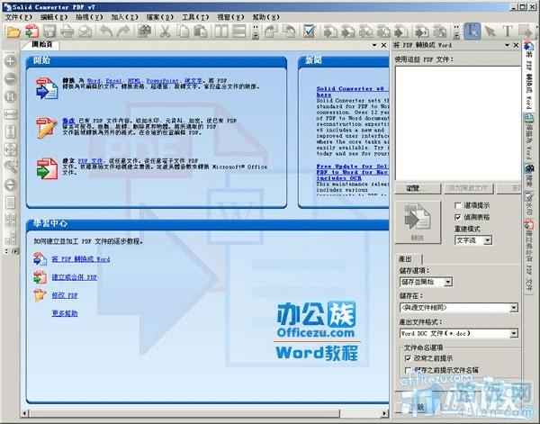
Task: Click fit width icon in left sidebar
Action: (11, 114)
